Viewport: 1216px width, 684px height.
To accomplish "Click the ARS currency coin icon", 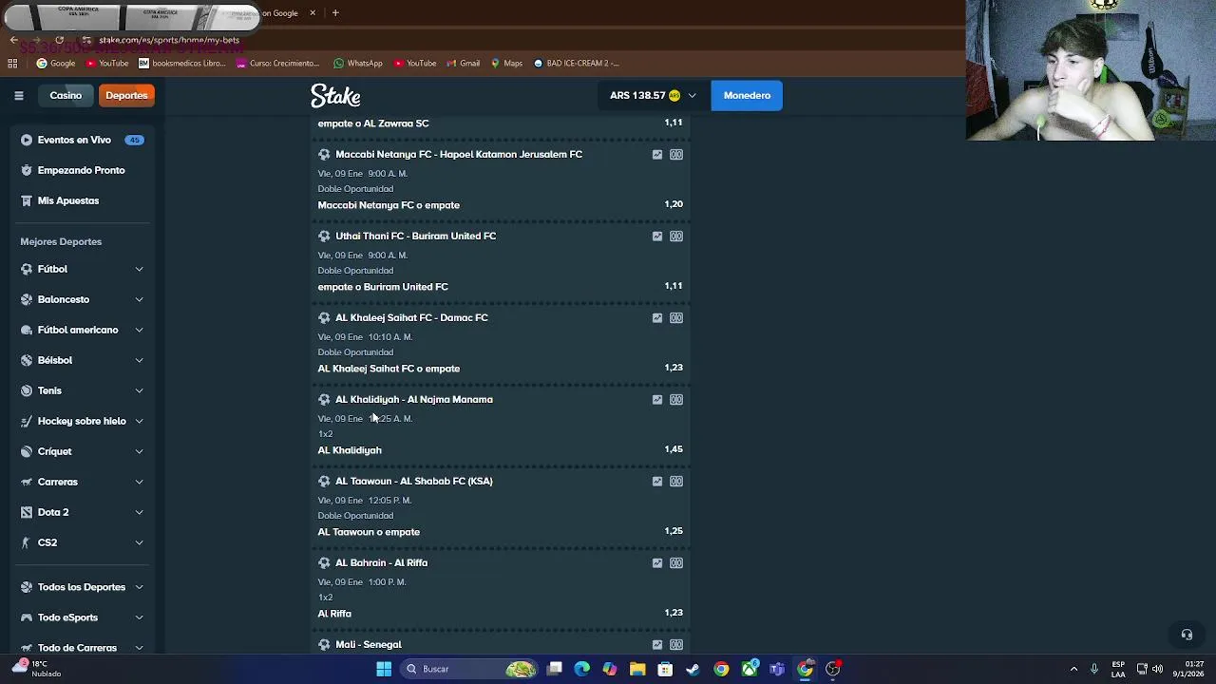I will 674,95.
